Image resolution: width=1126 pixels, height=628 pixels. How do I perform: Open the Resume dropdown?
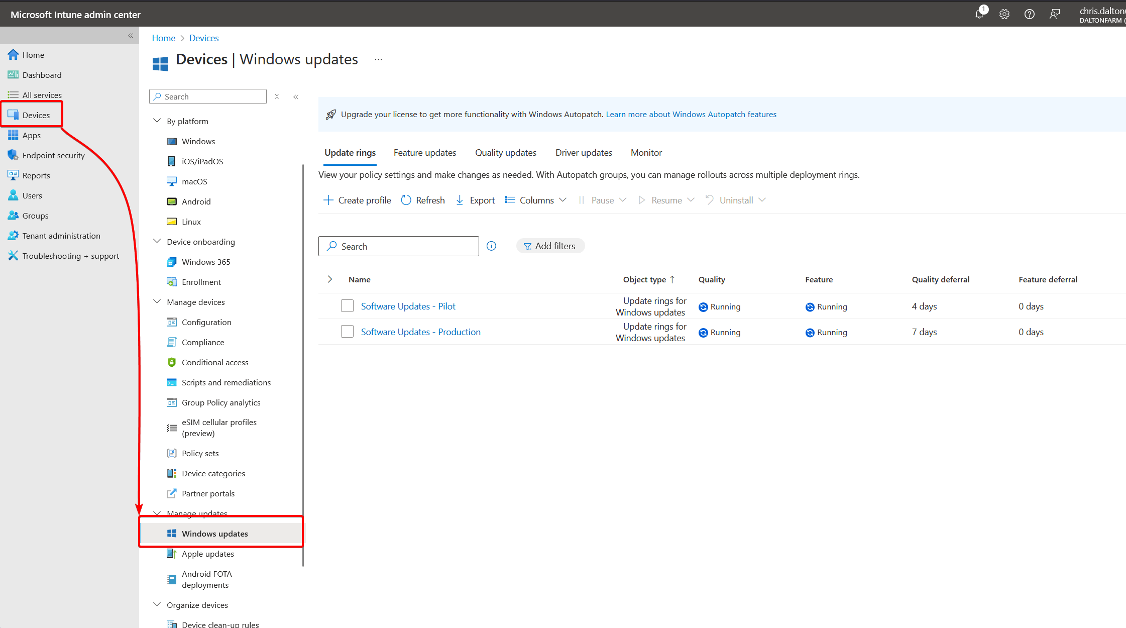pos(666,200)
